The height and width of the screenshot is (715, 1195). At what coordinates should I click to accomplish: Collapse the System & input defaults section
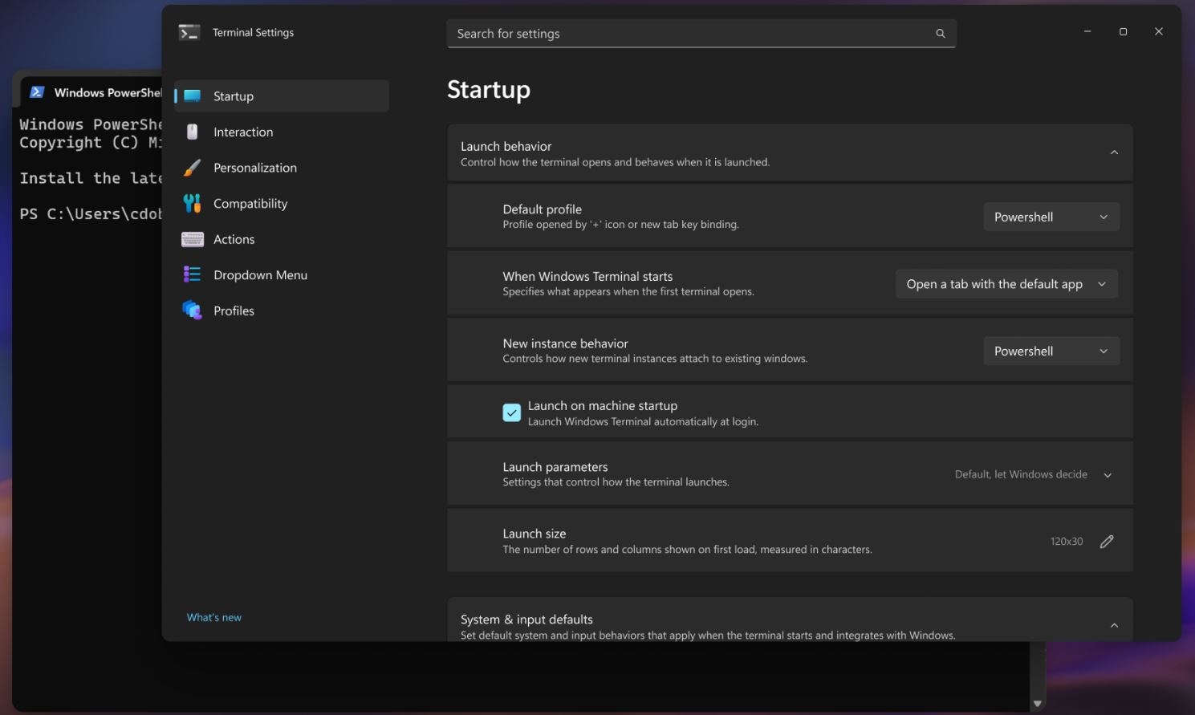pyautogui.click(x=1113, y=624)
